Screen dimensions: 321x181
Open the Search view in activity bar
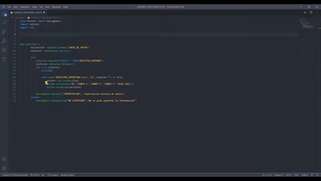tap(5, 23)
